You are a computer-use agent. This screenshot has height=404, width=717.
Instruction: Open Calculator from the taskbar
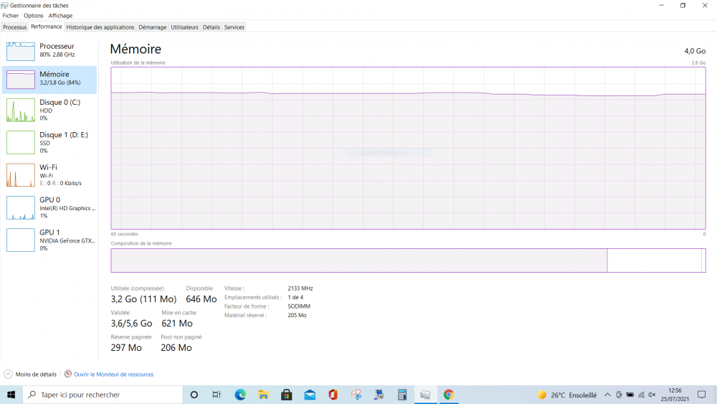pos(402,395)
